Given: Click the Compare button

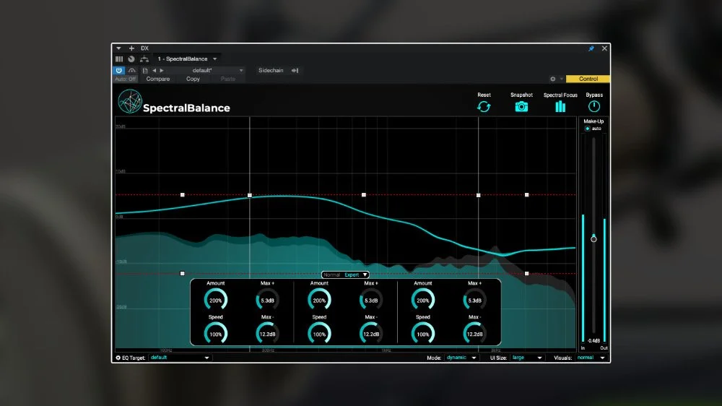Looking at the screenshot, I should coord(158,79).
